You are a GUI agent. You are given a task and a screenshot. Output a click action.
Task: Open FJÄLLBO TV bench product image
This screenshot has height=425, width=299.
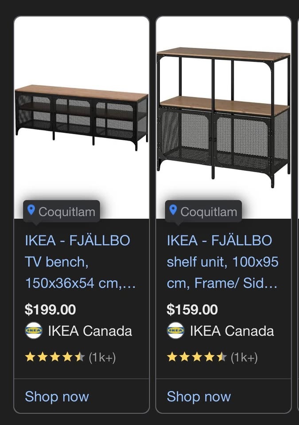(x=82, y=115)
